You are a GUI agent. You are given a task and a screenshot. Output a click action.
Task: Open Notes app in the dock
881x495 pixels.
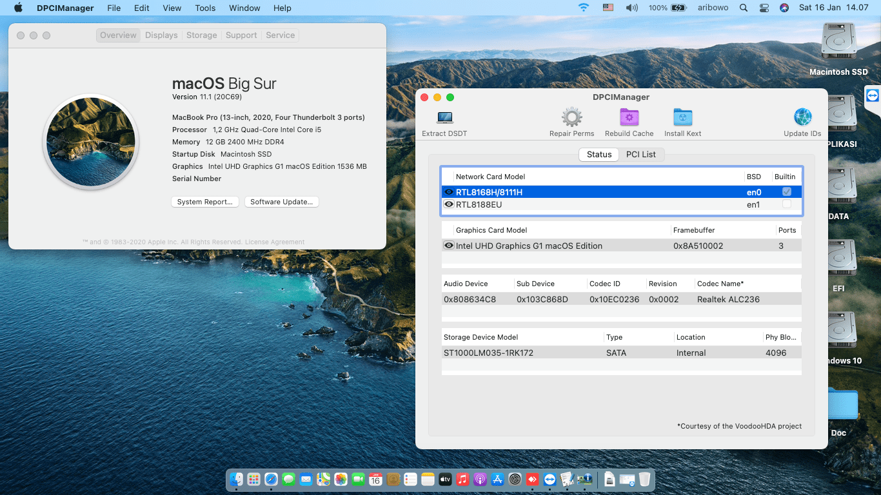tap(428, 480)
